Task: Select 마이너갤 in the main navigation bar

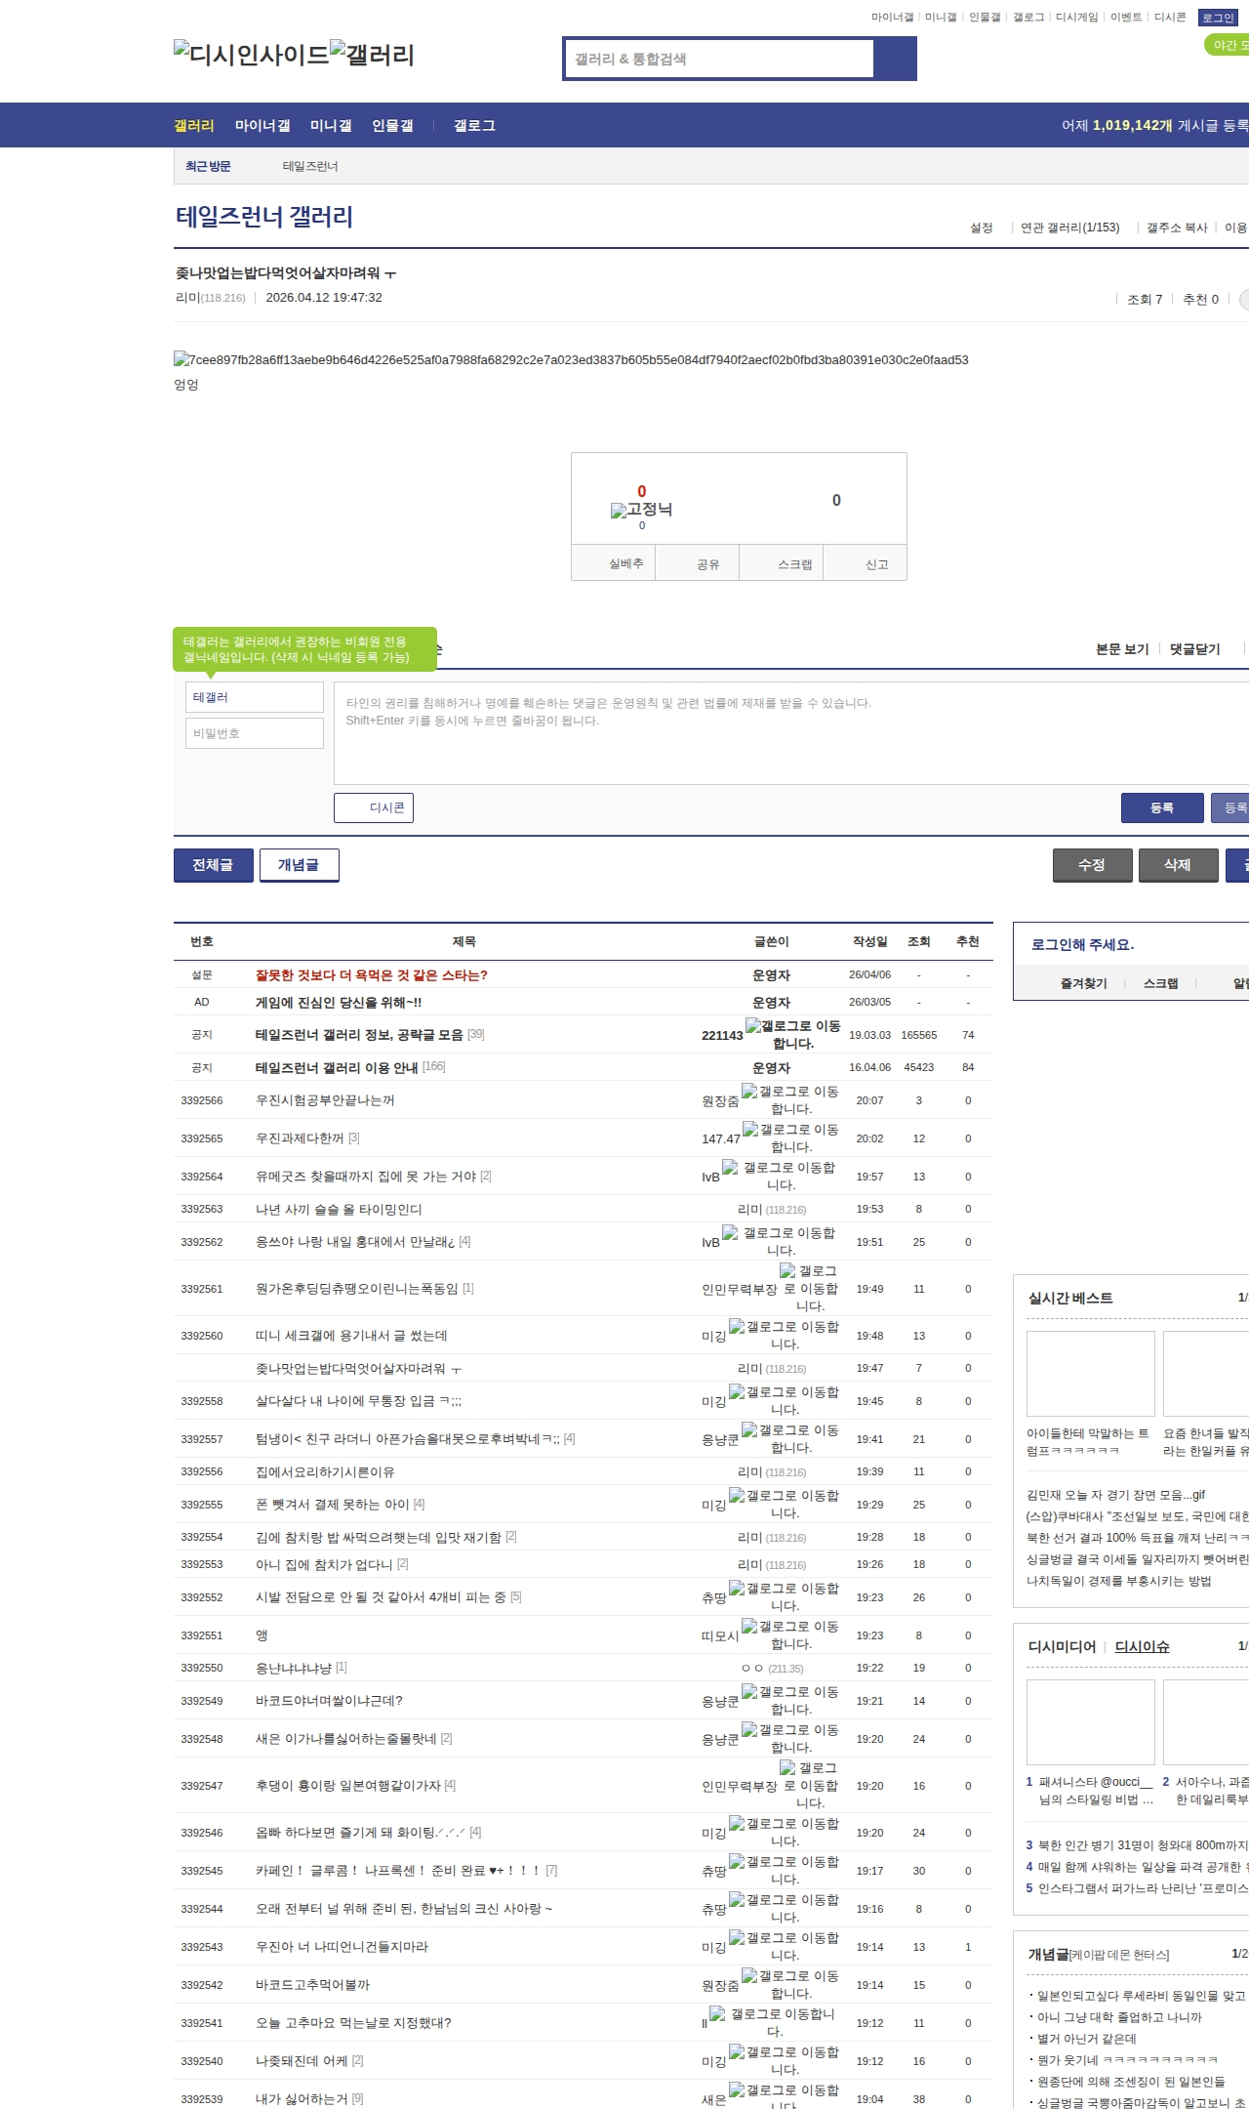Action: coord(262,126)
